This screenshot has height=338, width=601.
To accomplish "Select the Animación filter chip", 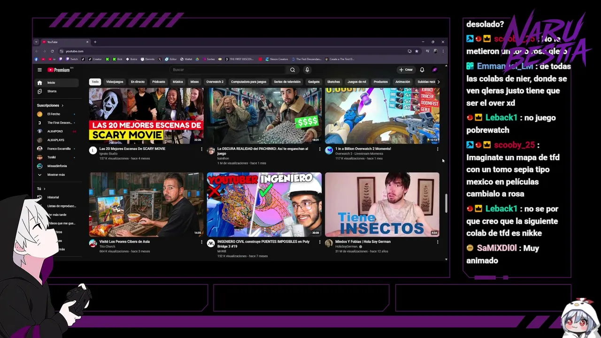I will tap(403, 82).
